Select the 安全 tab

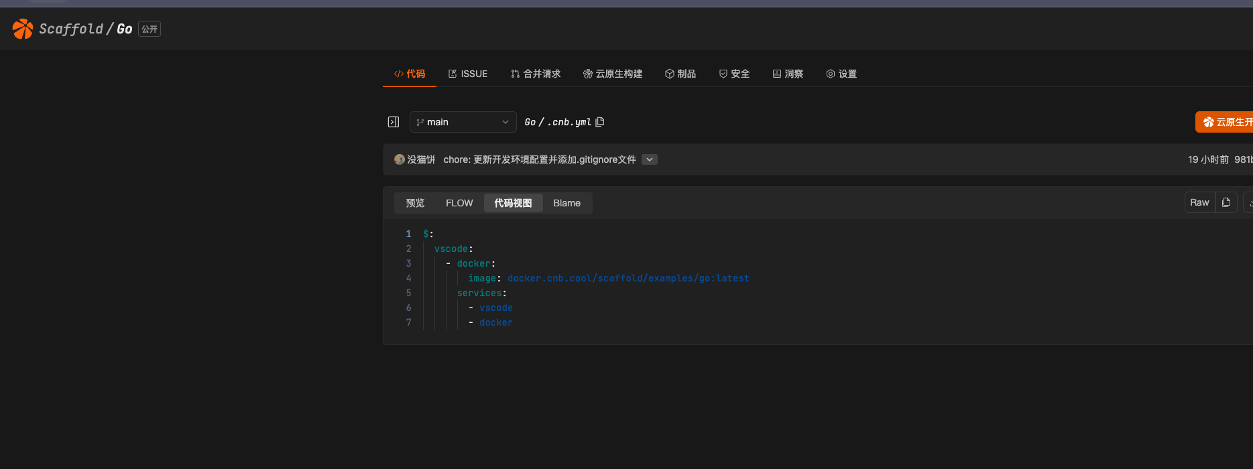click(x=734, y=74)
